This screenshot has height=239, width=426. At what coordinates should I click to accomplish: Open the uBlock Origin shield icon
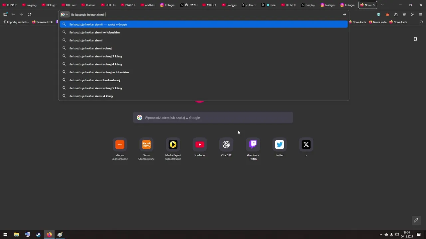point(404,15)
